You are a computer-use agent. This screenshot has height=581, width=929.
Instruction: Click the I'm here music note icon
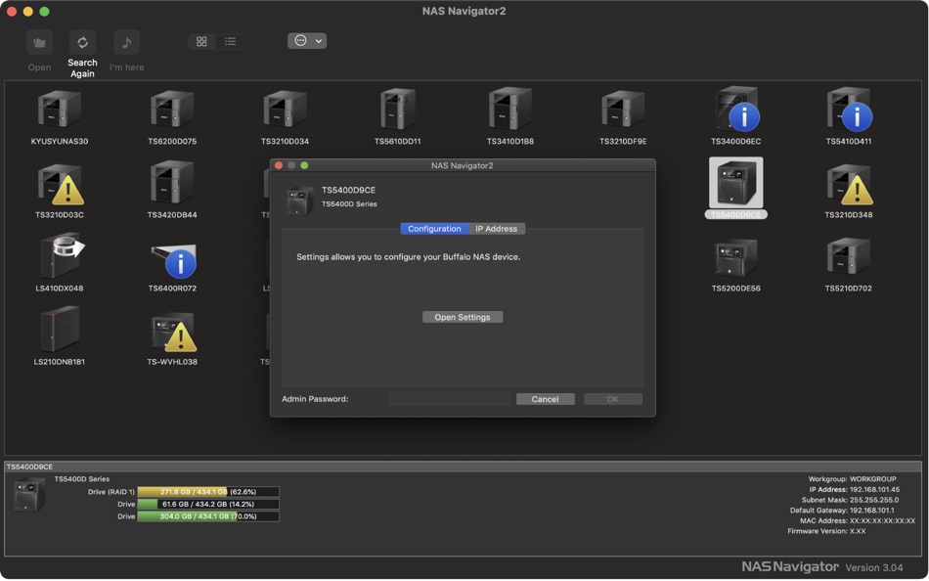[126, 43]
